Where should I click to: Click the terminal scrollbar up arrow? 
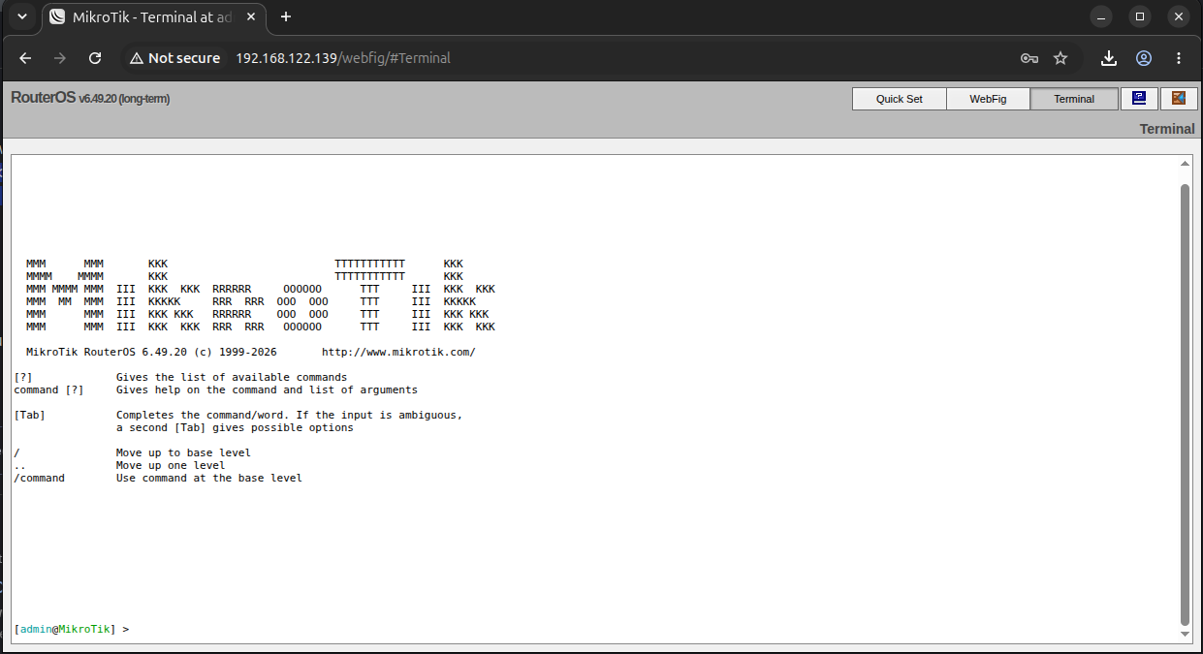click(1185, 165)
